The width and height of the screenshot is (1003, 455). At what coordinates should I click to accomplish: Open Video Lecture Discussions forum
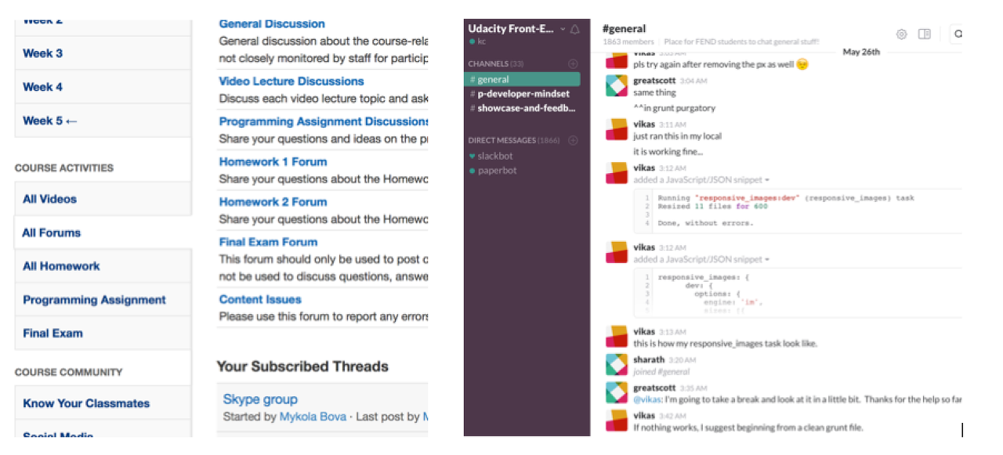291,81
